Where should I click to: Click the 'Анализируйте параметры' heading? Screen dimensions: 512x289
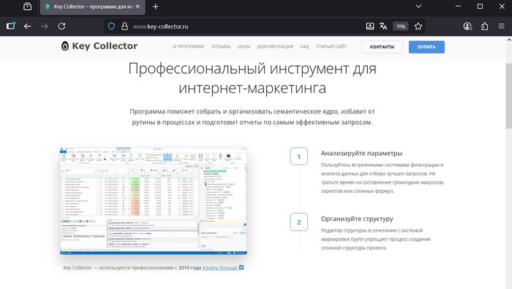pyautogui.click(x=361, y=154)
